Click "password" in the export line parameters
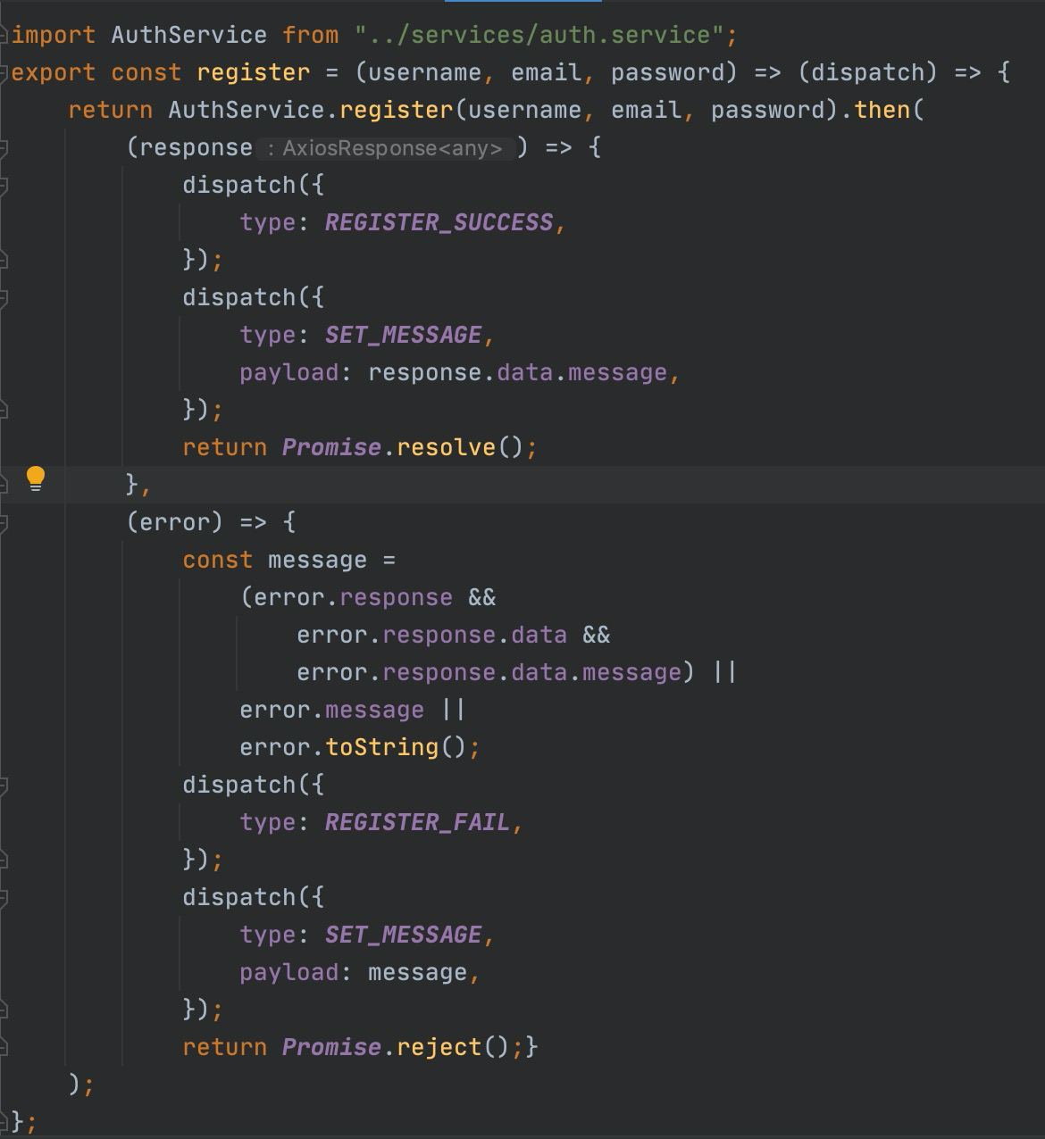This screenshot has height=1139, width=1045. (x=667, y=72)
